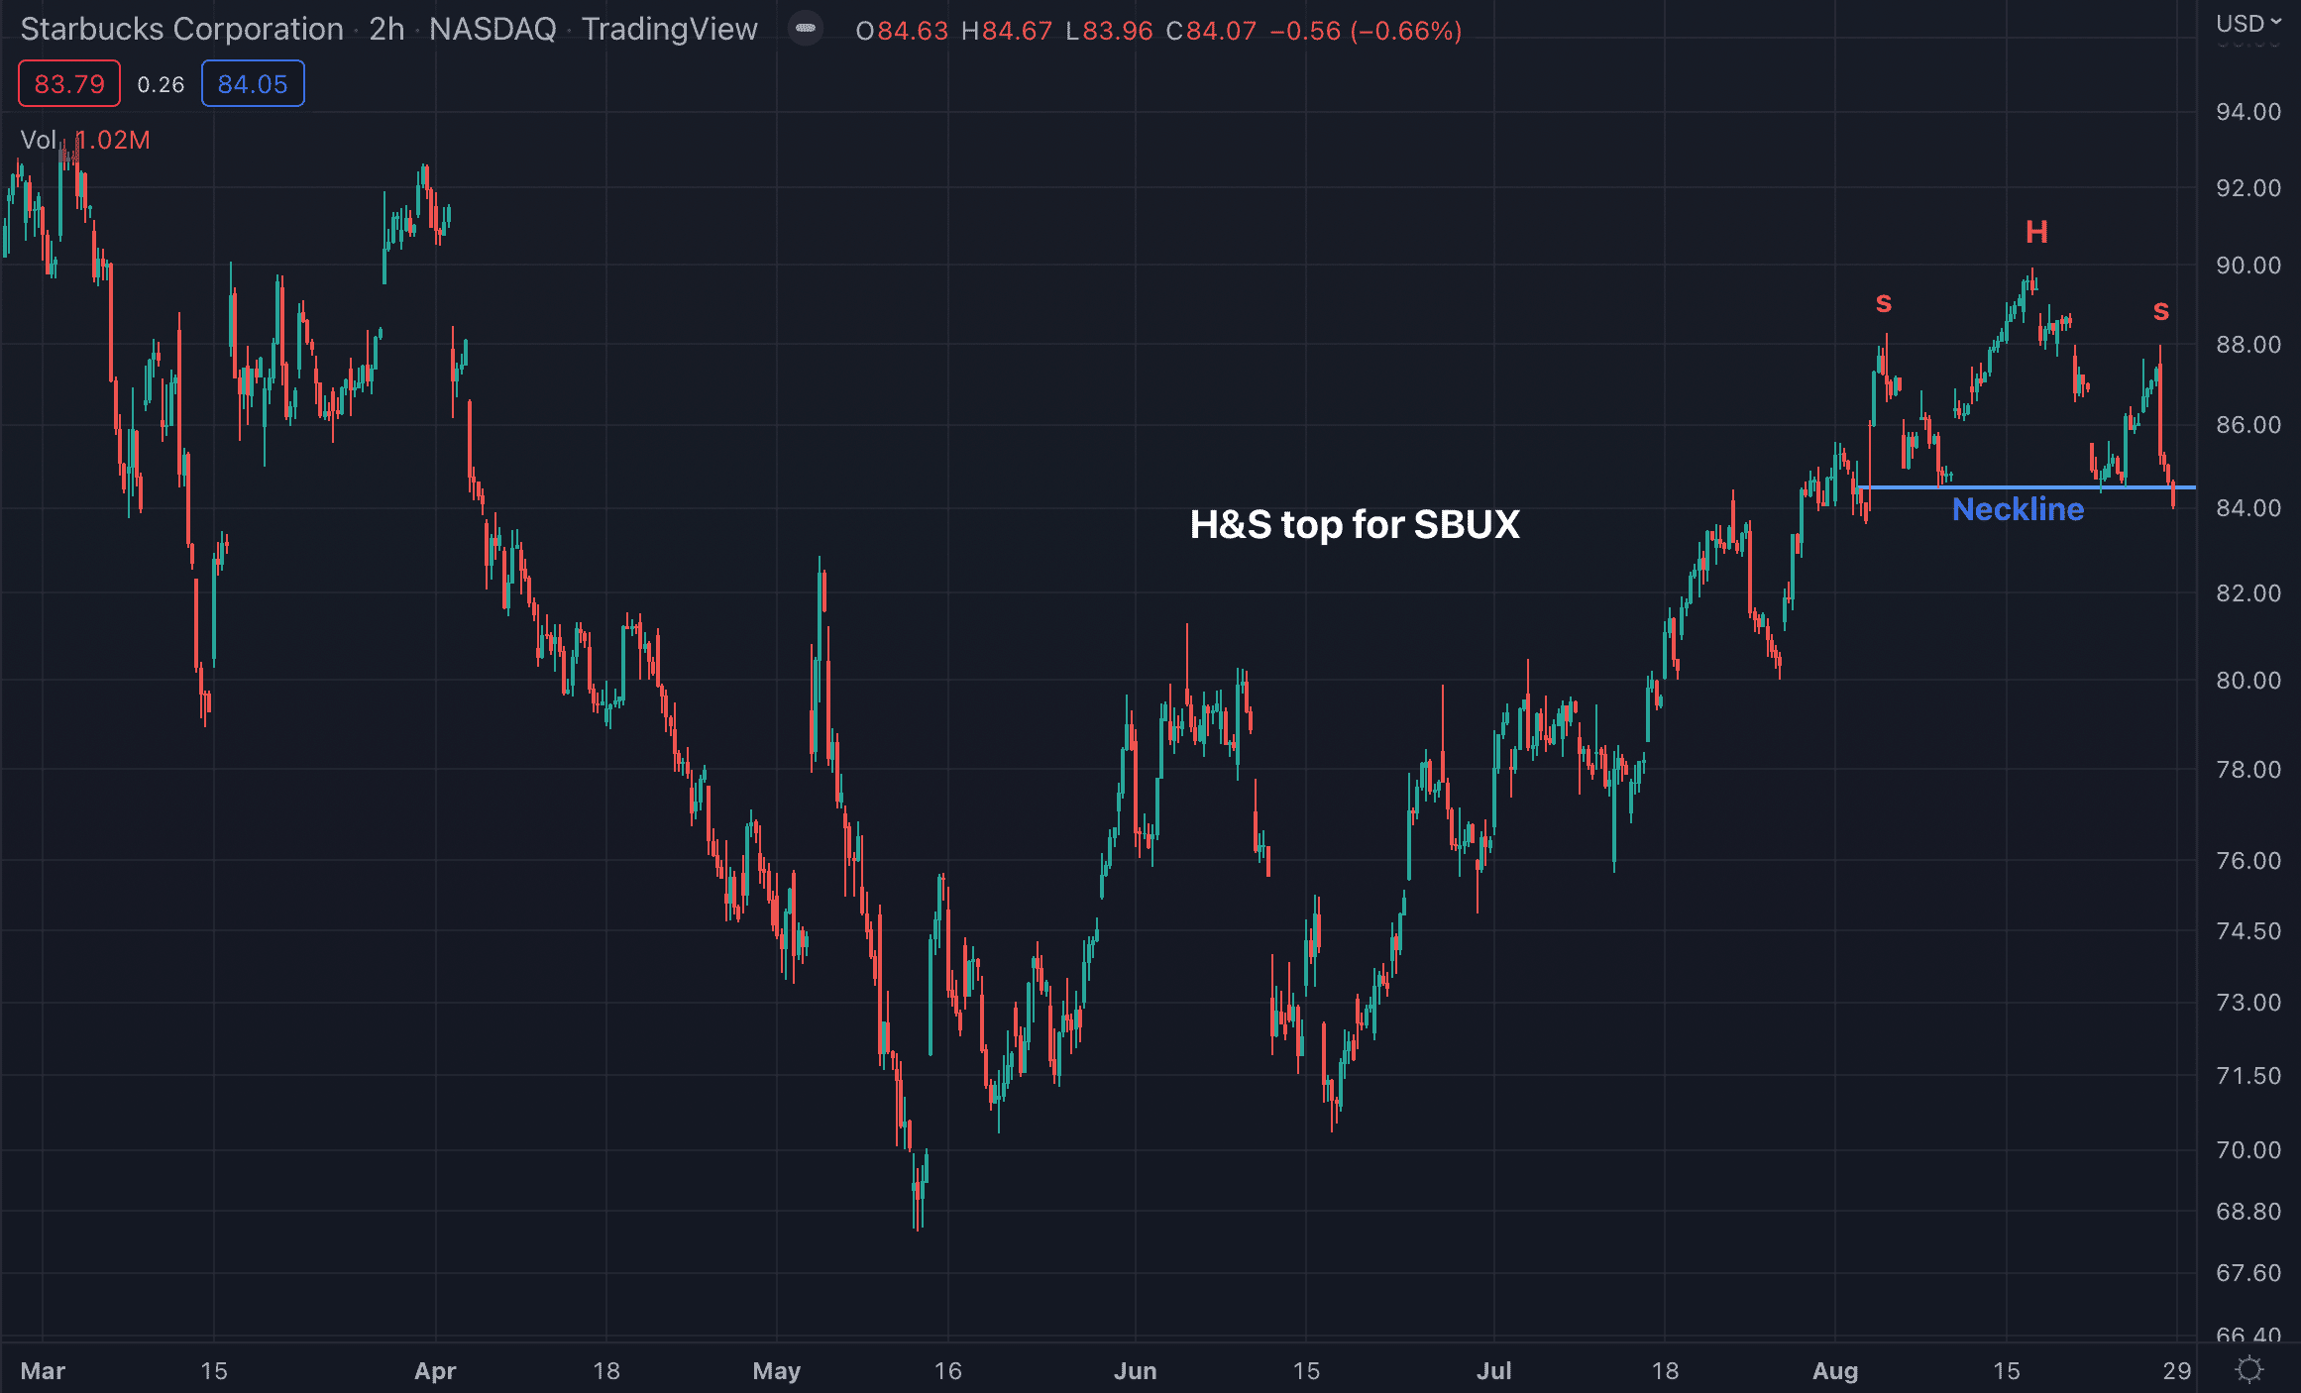This screenshot has width=2301, height=1393.
Task: Click the gear settings icon at bottom-right
Action: point(2249,1369)
